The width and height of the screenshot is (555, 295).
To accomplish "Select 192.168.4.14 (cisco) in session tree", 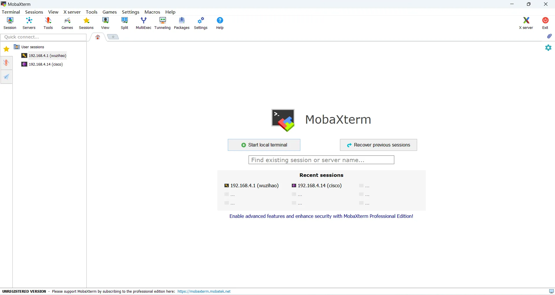I will (x=42, y=64).
